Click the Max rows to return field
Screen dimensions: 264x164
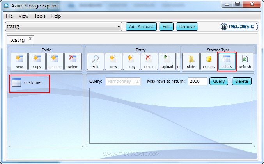pyautogui.click(x=197, y=81)
